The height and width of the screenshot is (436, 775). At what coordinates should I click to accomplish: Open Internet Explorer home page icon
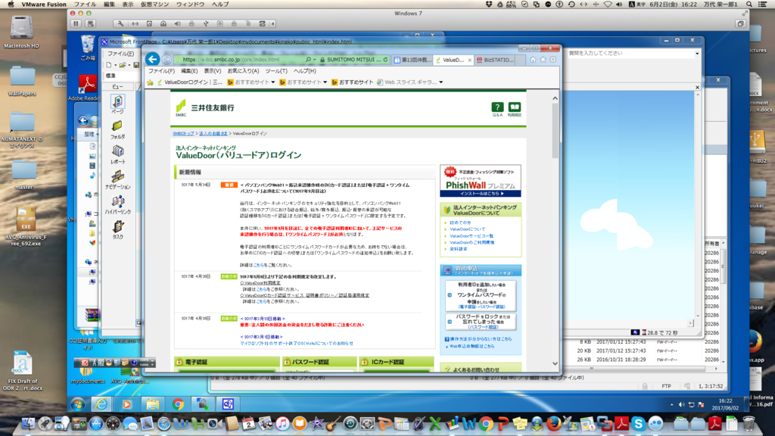533,60
